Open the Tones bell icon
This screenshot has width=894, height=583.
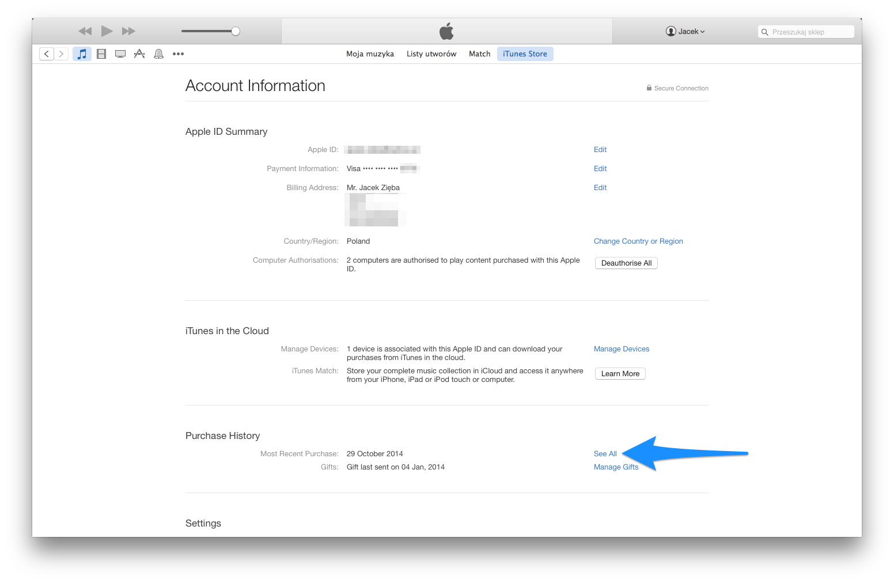[158, 54]
